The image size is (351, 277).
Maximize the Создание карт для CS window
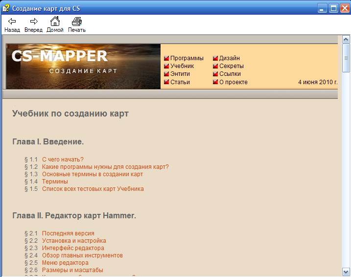pyautogui.click(x=333, y=8)
